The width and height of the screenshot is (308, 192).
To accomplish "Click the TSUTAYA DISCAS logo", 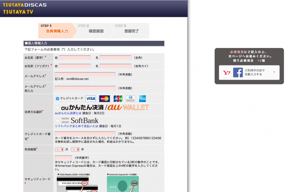I will [25, 5].
